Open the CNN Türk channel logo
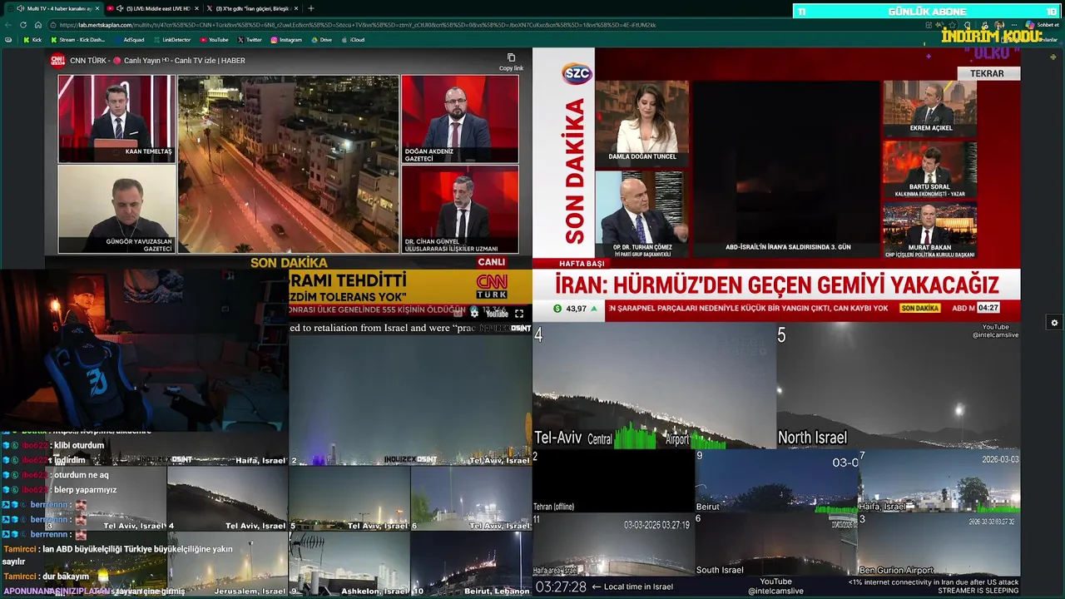This screenshot has width=1065, height=599. 57,60
